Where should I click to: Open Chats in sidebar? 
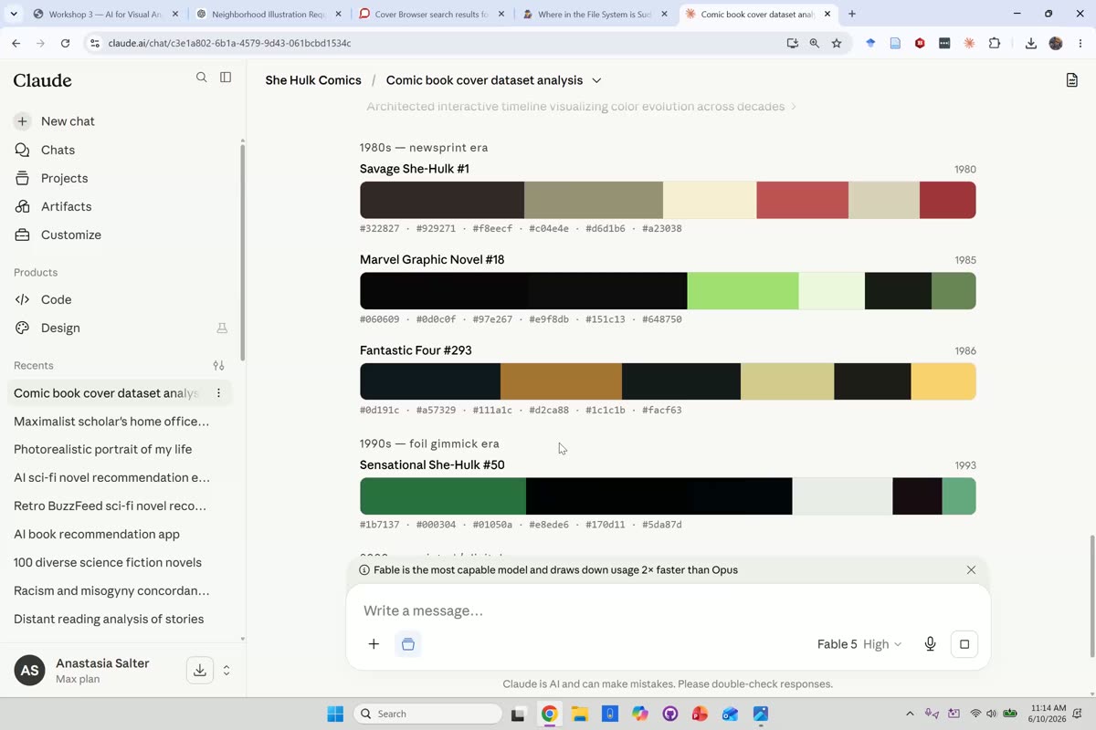pyautogui.click(x=58, y=150)
